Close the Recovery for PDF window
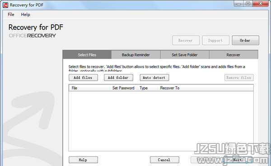This screenshot has height=166, width=271. tap(261, 4)
